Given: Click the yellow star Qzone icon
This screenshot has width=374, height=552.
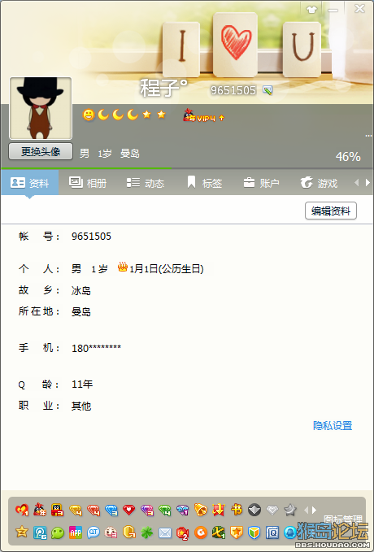Looking at the screenshot, I should coord(22,532).
